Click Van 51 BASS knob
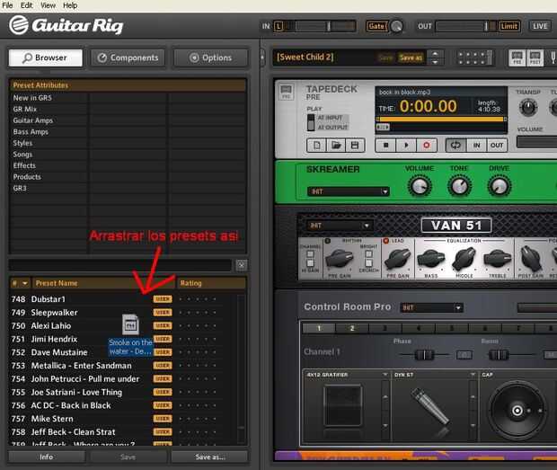Screen dimensions: 557x470 [x=430, y=259]
